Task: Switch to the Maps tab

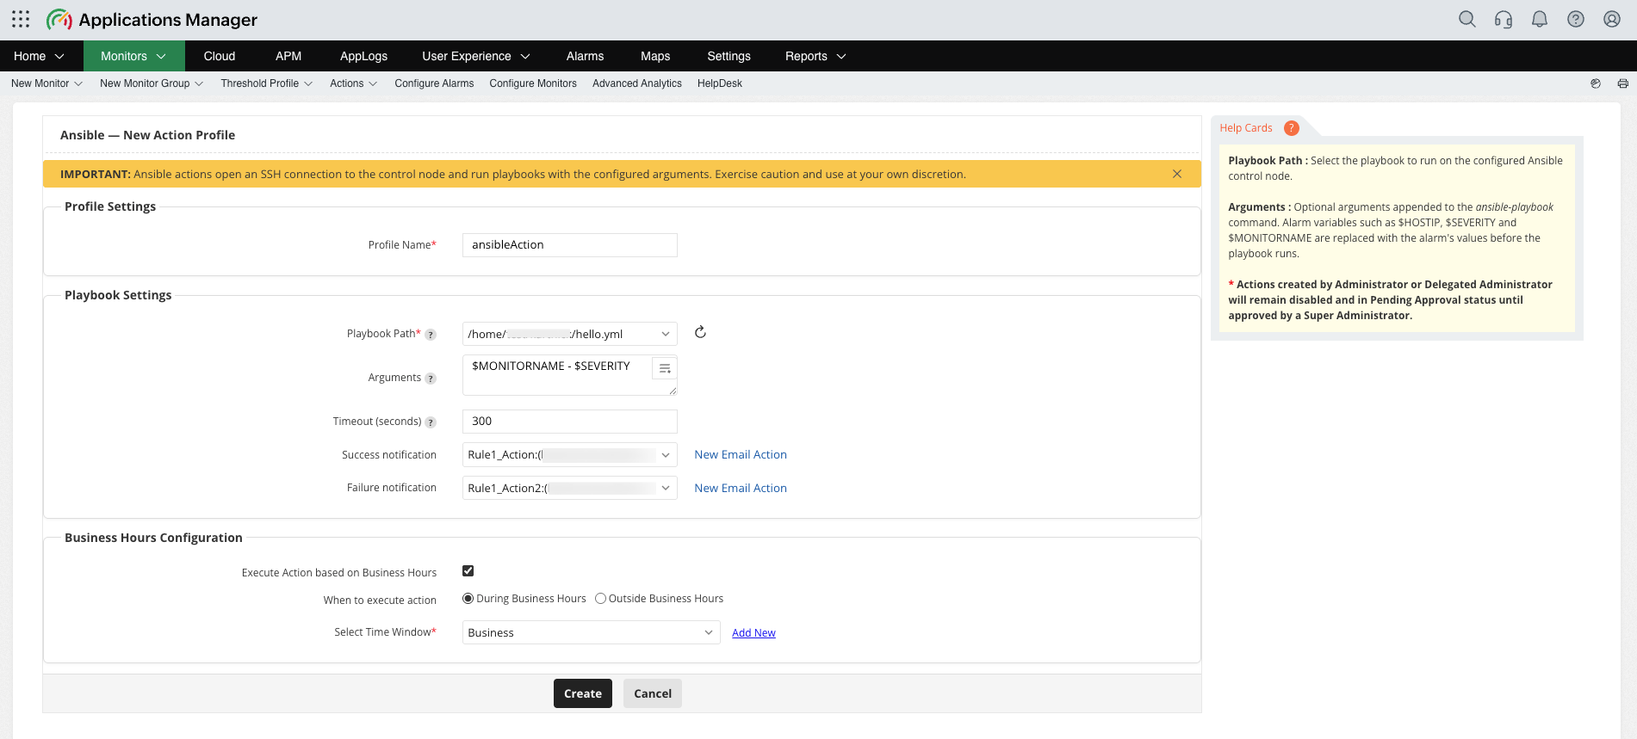Action: click(x=655, y=56)
